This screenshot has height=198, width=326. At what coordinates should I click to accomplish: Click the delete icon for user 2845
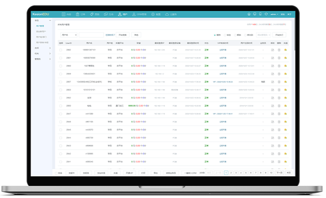[279, 129]
